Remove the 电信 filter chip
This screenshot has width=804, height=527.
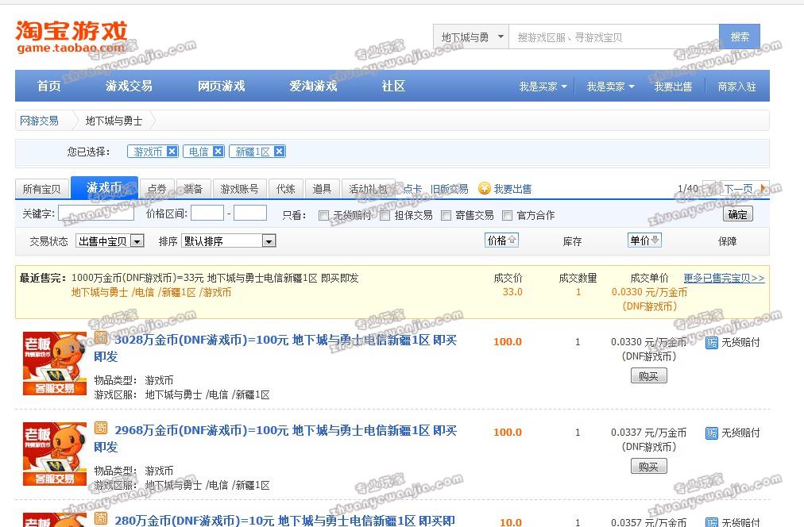[x=218, y=152]
